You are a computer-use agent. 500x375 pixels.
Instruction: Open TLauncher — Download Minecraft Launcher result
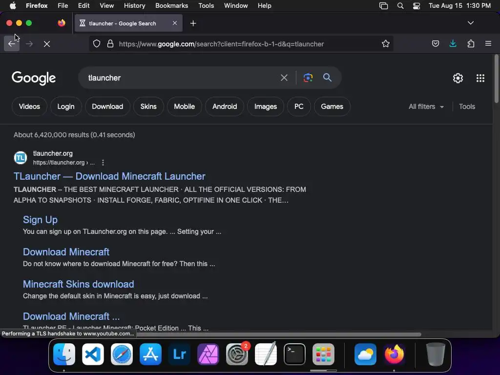click(x=109, y=176)
